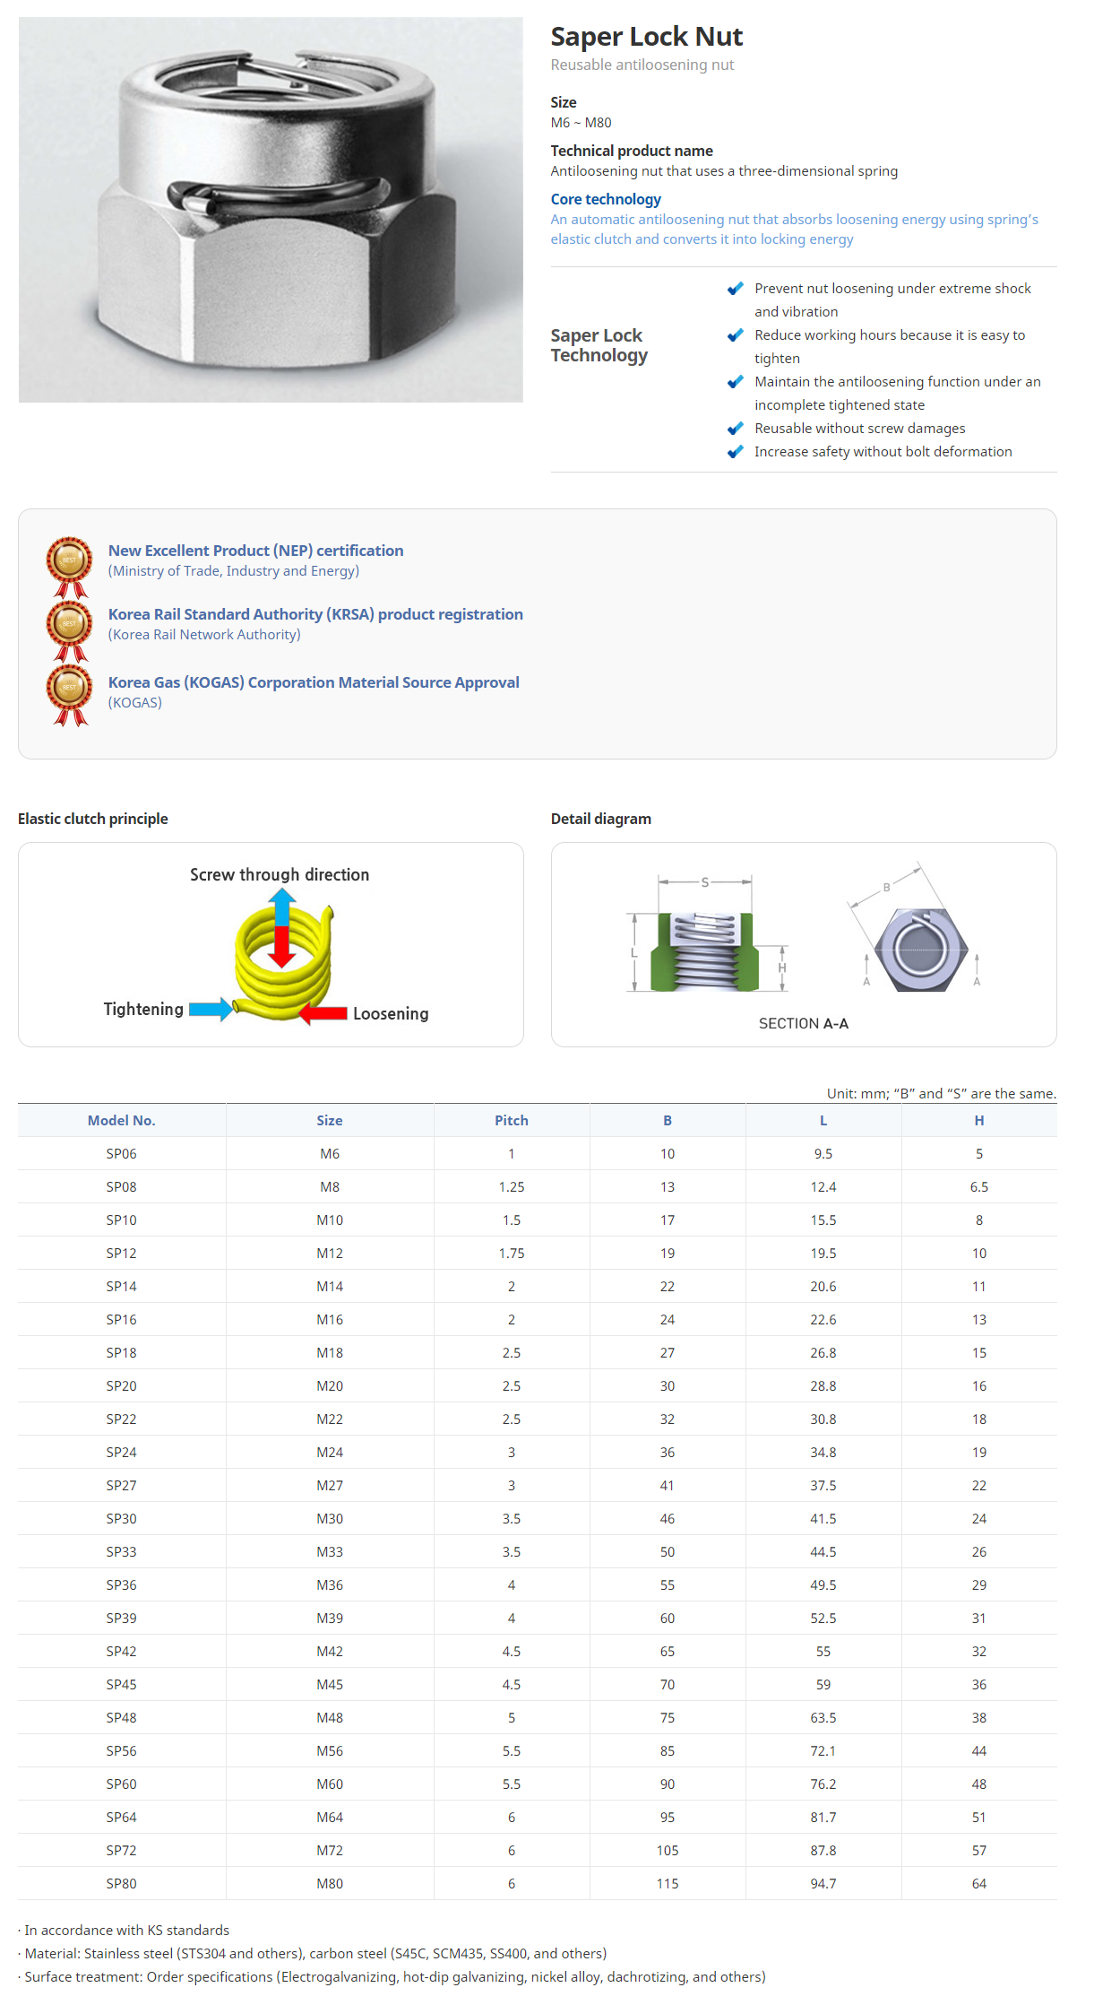Click checkmark beside 'Reusable without screw damages'
The width and height of the screenshot is (1094, 2005).
pos(735,429)
